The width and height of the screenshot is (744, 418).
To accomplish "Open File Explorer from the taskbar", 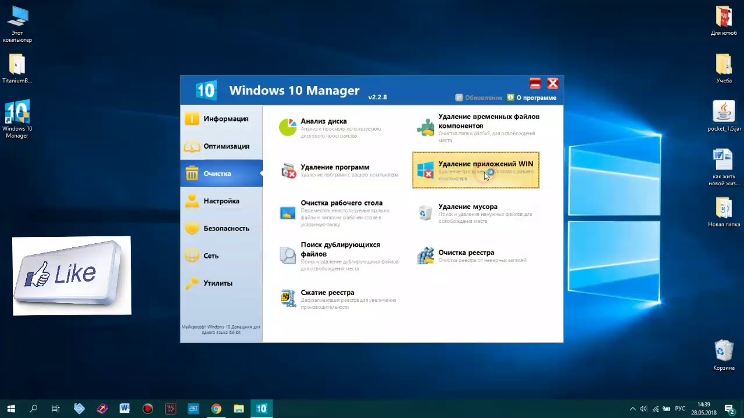I will [x=238, y=409].
